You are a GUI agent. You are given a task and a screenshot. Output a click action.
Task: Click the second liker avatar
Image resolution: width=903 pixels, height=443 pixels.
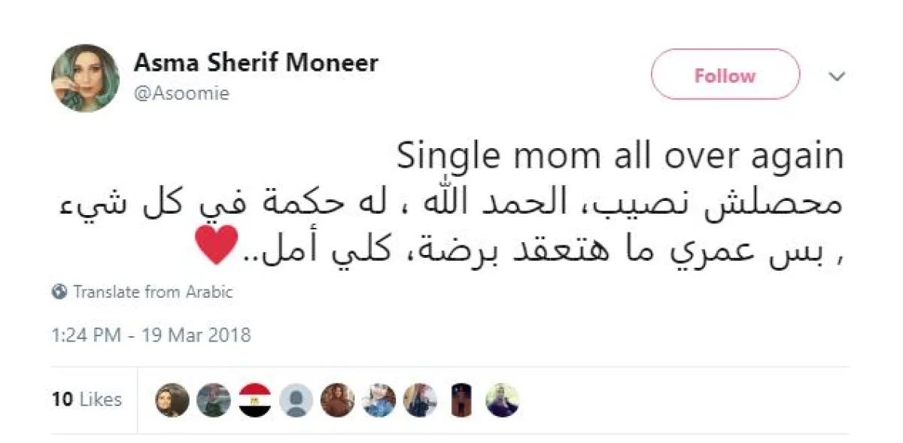coord(214,400)
